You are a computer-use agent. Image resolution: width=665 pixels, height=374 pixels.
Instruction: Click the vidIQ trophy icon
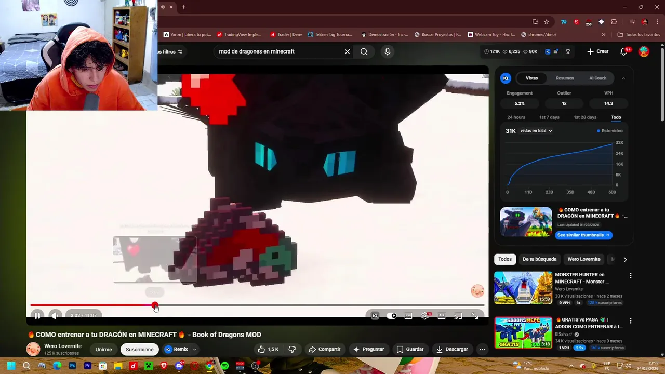(568, 51)
